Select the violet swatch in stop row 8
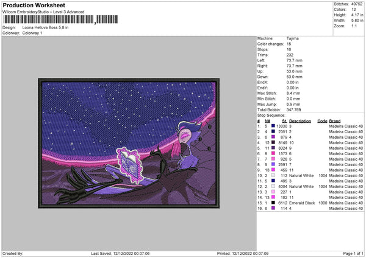Viewport: 366px width, 258px height. click(273, 164)
